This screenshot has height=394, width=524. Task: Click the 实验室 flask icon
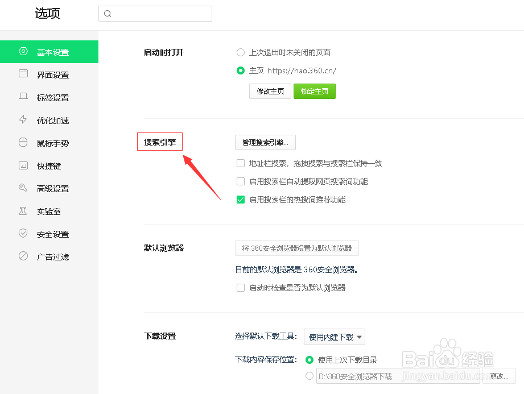(x=23, y=211)
